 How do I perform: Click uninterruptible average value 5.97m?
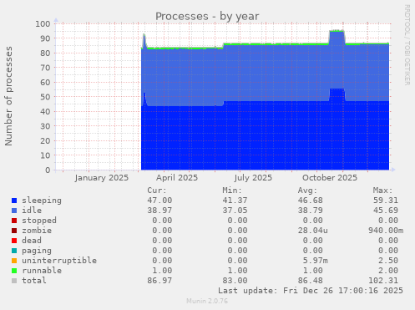pyautogui.click(x=316, y=261)
